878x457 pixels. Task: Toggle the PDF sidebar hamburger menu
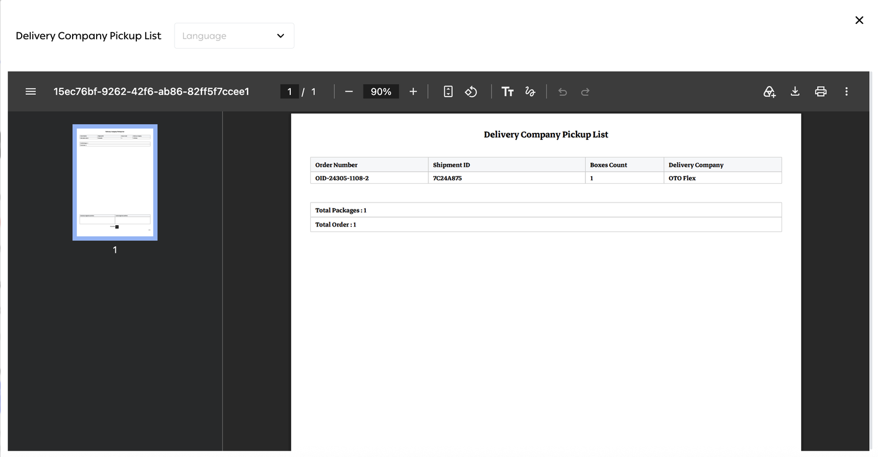pos(31,91)
